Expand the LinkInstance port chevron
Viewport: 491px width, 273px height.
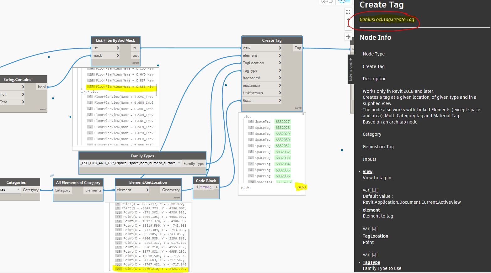[x=280, y=93]
